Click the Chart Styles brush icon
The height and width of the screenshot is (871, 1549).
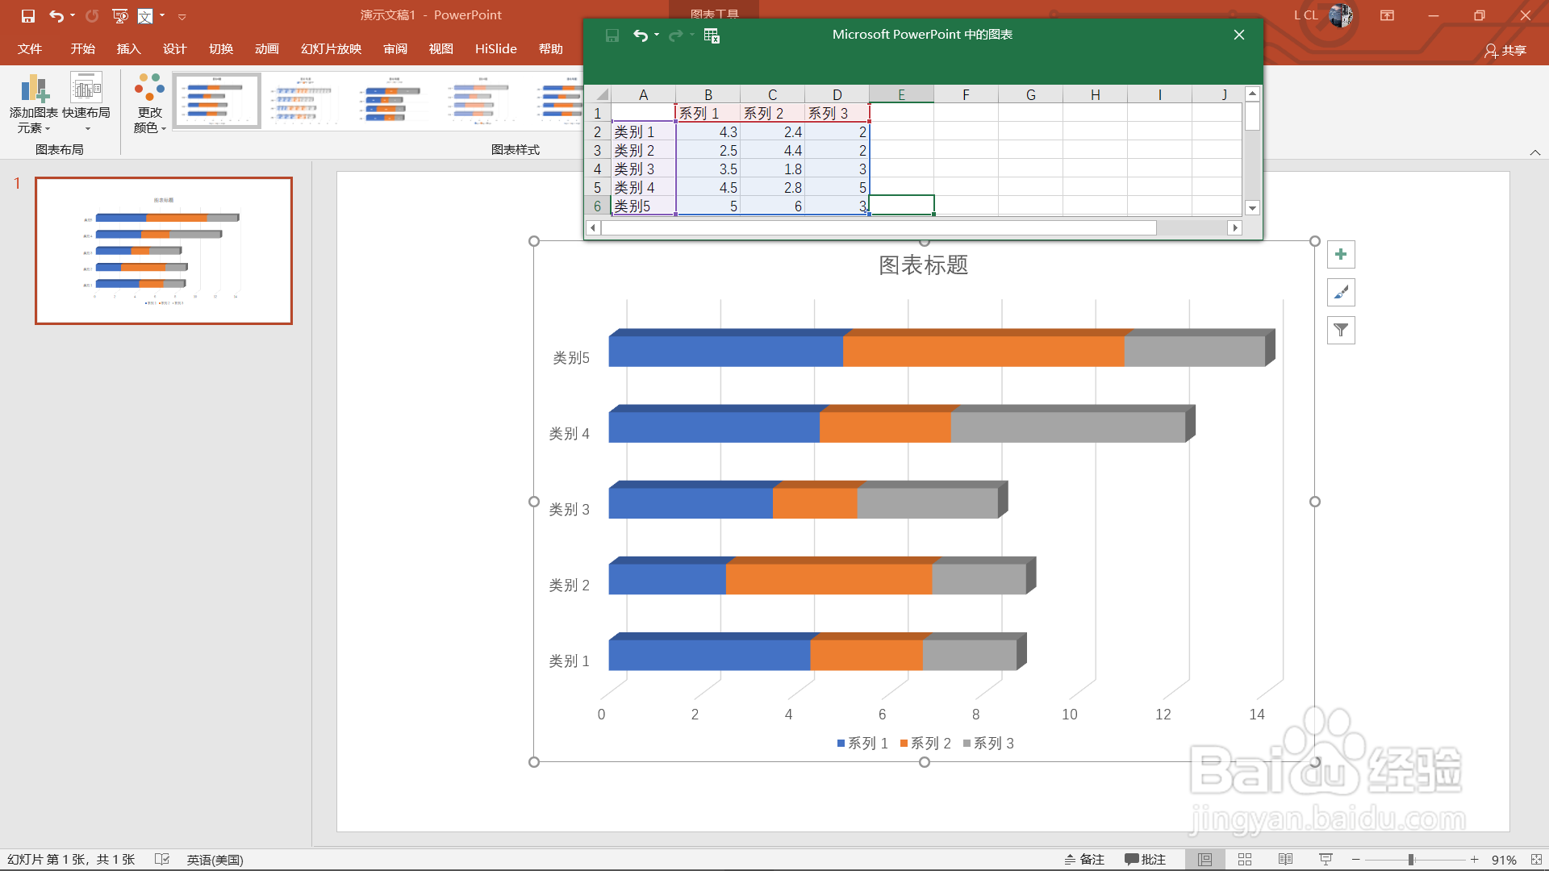point(1341,292)
